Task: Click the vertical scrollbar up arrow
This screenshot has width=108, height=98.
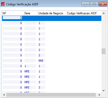Action: pos(103,13)
